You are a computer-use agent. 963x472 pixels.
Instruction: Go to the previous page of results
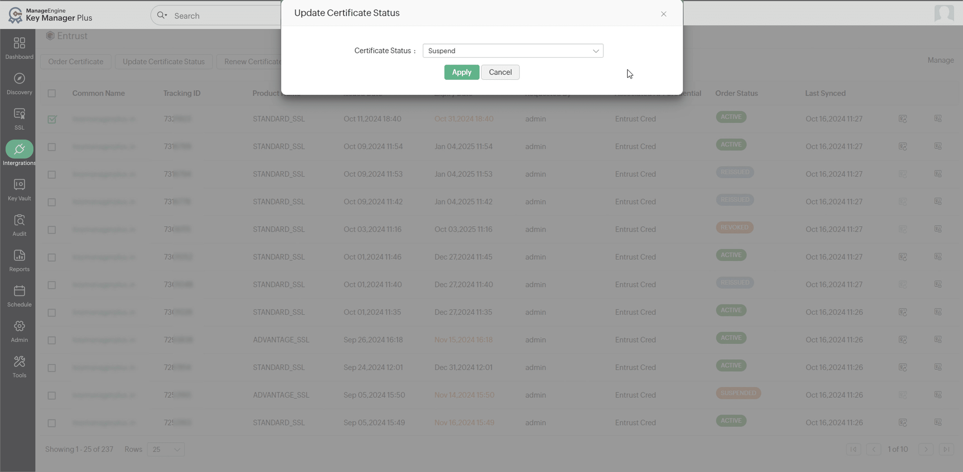click(874, 449)
